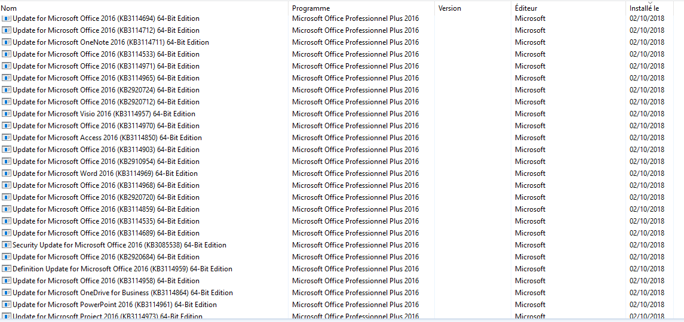Image resolution: width=684 pixels, height=322 pixels.
Task: Click the update icon for KB3114968
Action: point(7,185)
